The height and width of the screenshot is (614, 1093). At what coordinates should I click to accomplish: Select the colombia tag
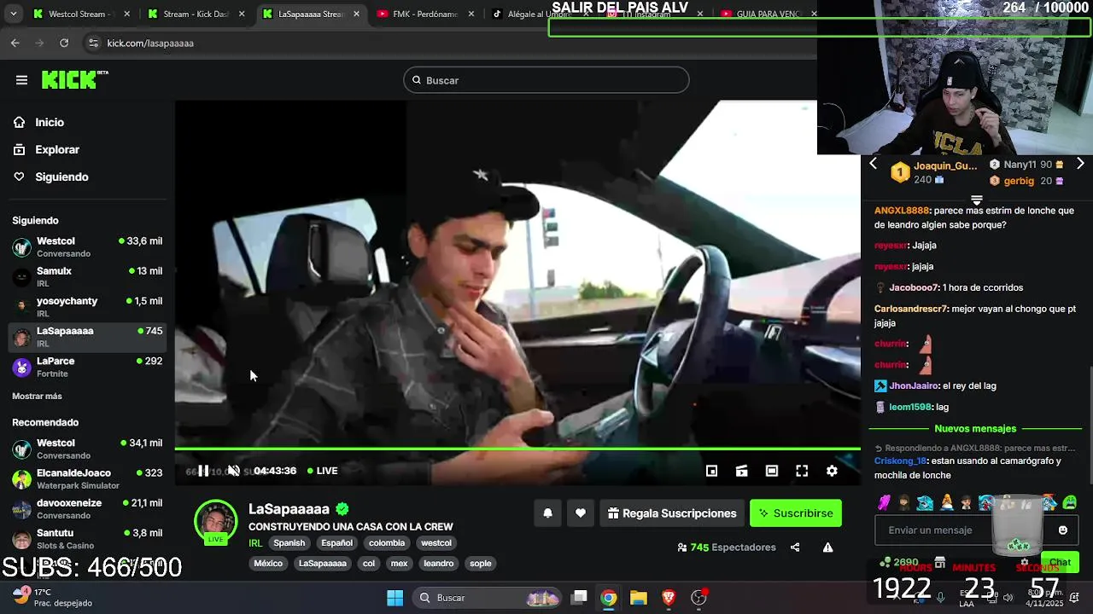pyautogui.click(x=387, y=543)
